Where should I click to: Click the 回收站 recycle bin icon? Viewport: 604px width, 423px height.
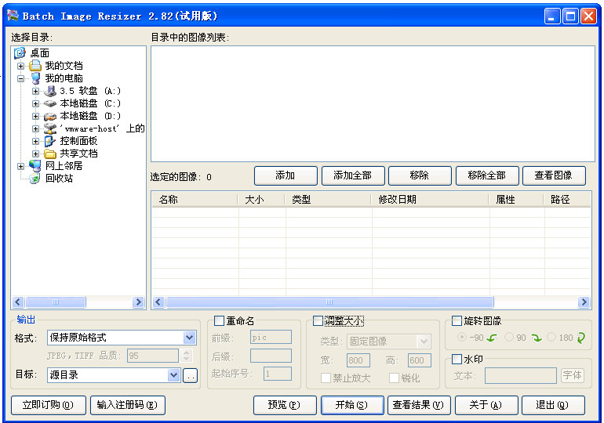(35, 179)
